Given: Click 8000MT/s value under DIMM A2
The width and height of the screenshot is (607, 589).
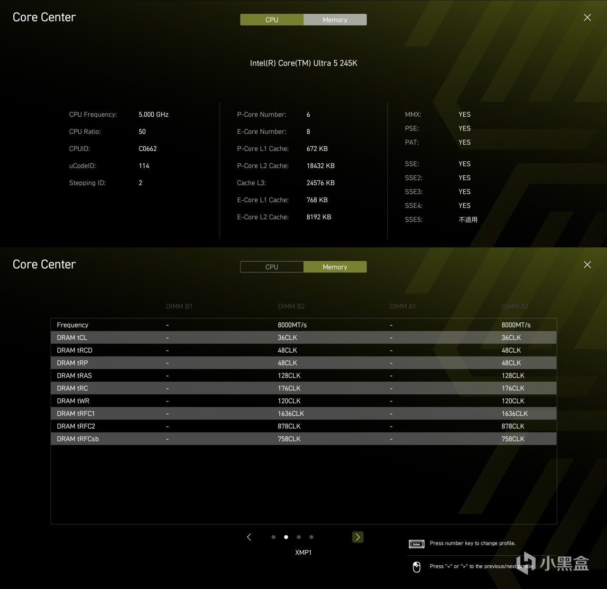Looking at the screenshot, I should tap(516, 325).
